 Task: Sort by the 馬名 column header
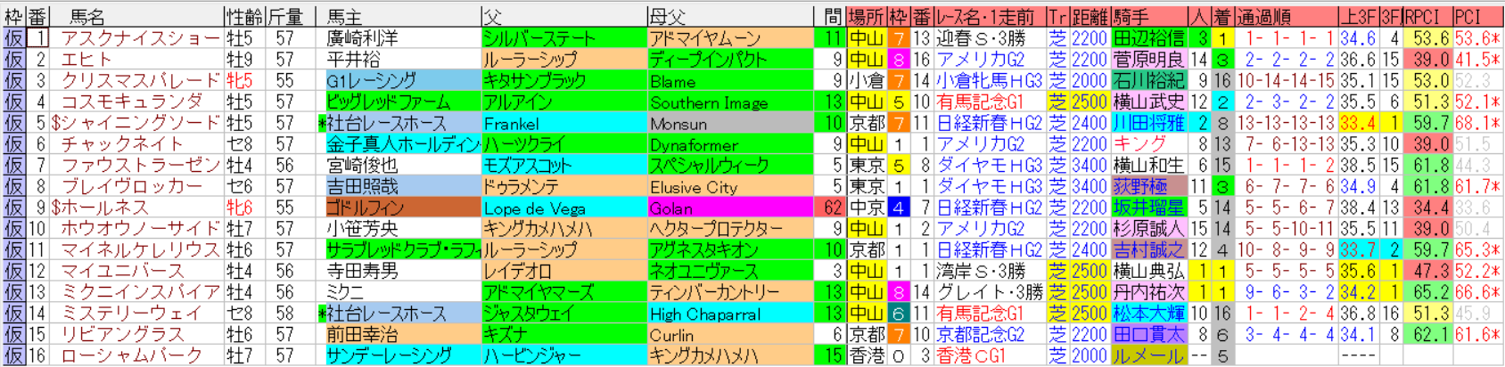click(89, 16)
